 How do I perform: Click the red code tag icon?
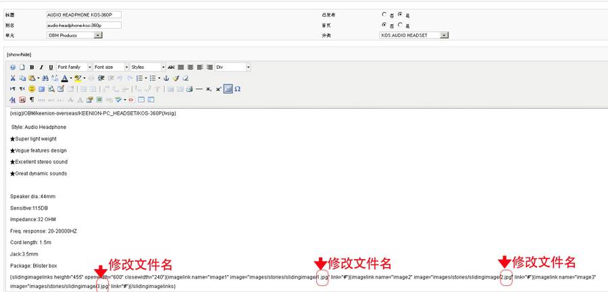tap(131, 100)
